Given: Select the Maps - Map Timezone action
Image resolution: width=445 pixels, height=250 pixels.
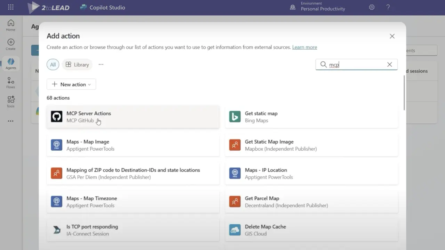Looking at the screenshot, I should (133, 201).
